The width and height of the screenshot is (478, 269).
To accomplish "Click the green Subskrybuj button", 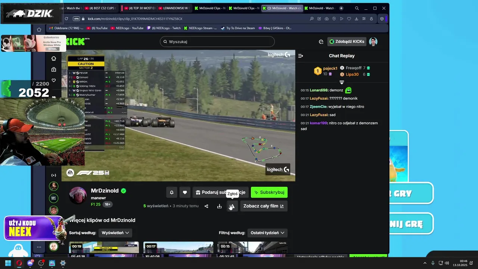I will point(269,192).
